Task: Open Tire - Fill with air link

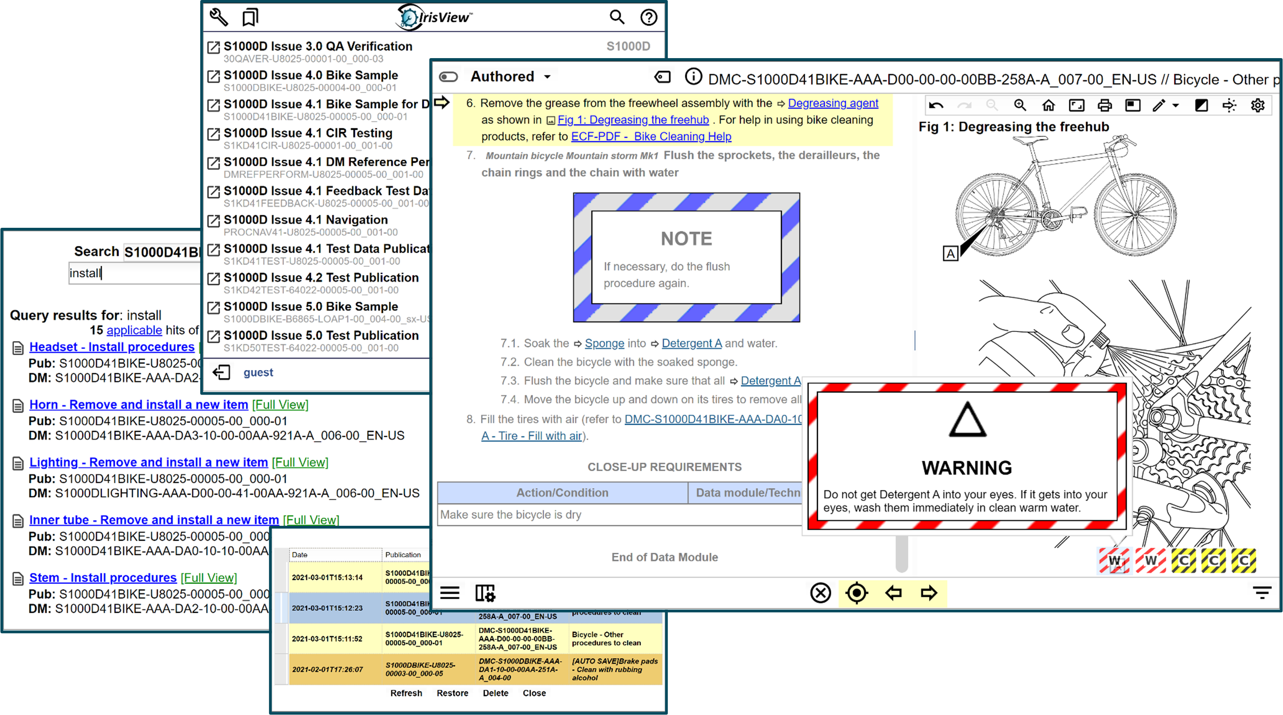Action: click(x=532, y=436)
